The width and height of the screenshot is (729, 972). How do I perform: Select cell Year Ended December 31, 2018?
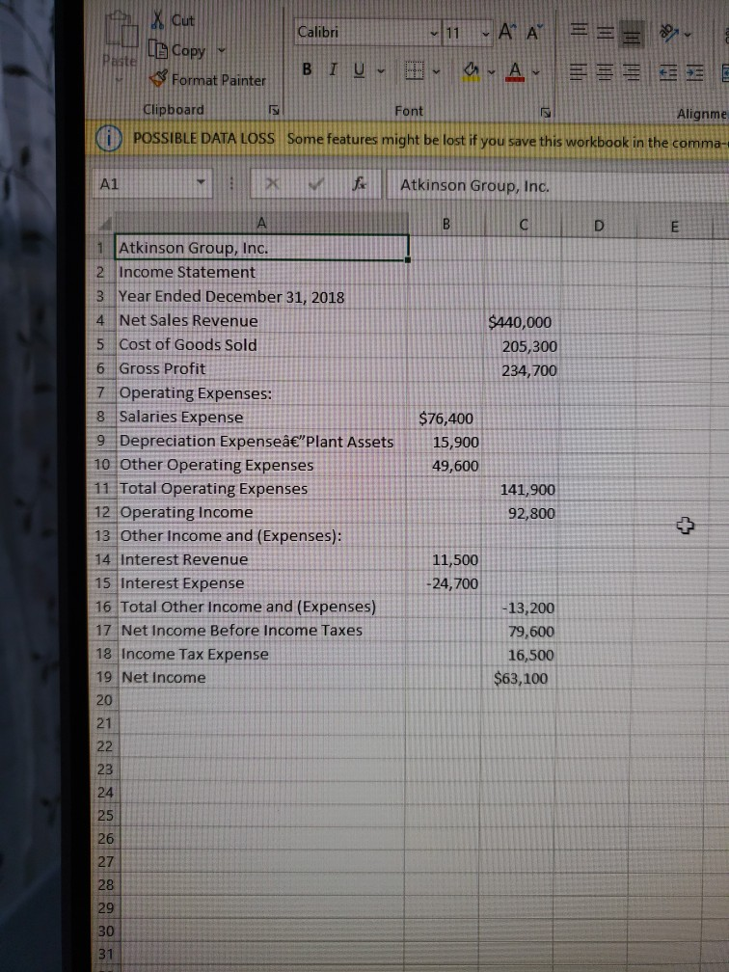tap(261, 296)
